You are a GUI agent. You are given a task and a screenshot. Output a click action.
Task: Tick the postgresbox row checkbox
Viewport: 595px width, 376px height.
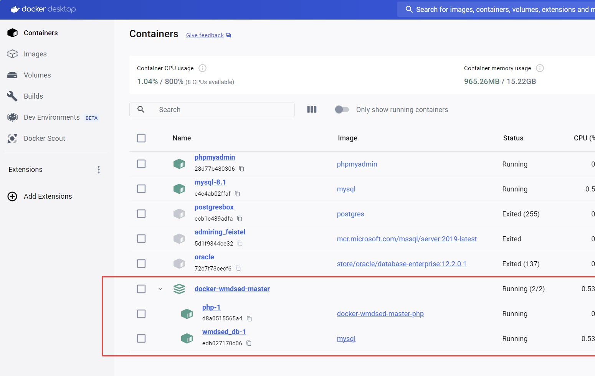coord(141,214)
